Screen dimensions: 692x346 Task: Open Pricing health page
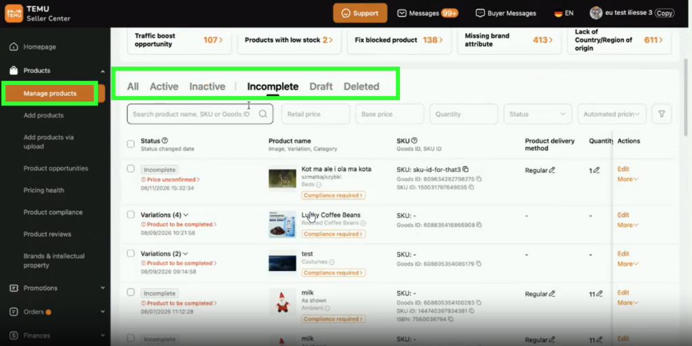click(x=44, y=190)
